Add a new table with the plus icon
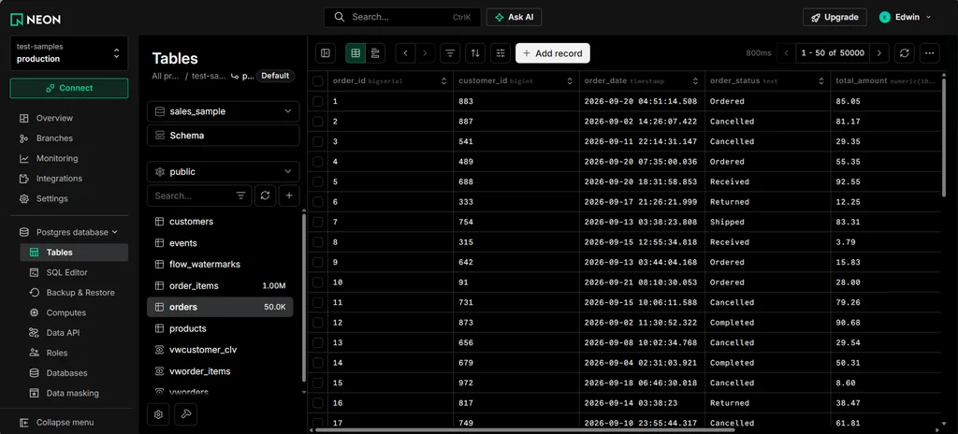Image resolution: width=958 pixels, height=434 pixels. (289, 195)
